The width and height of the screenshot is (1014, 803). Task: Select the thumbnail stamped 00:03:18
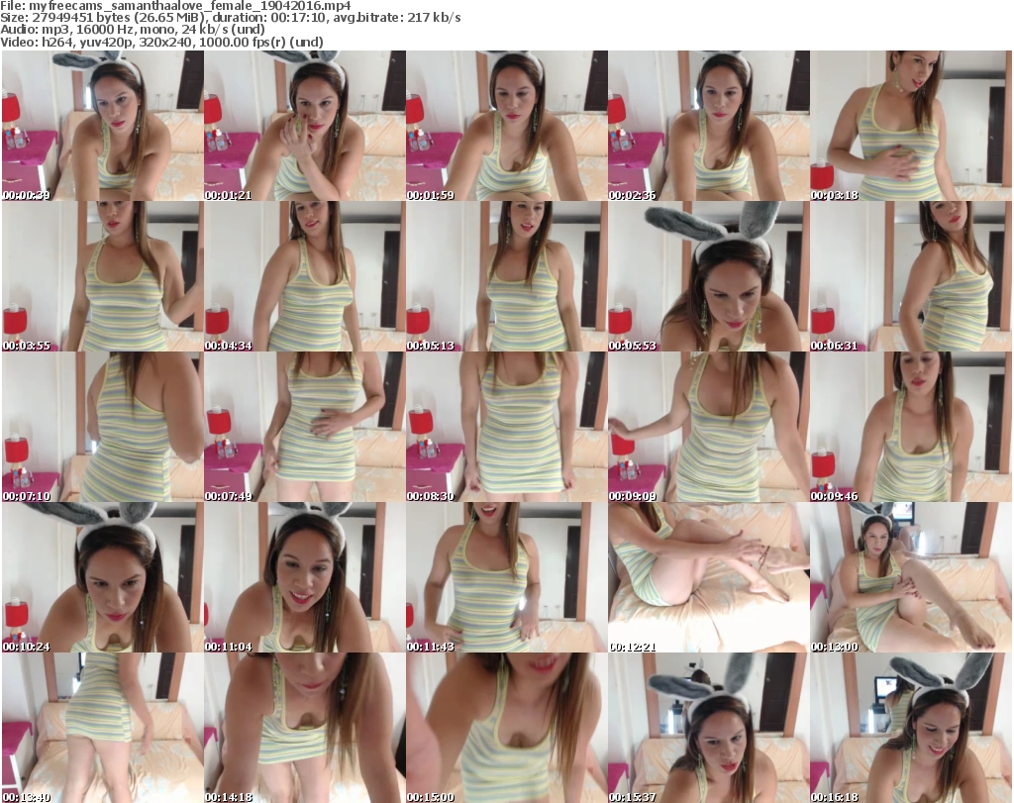coord(911,126)
